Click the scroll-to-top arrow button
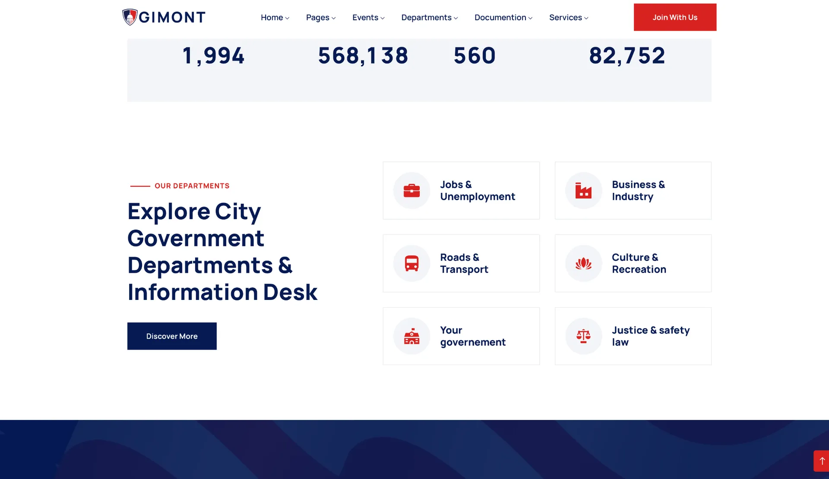The height and width of the screenshot is (479, 829). (x=822, y=461)
